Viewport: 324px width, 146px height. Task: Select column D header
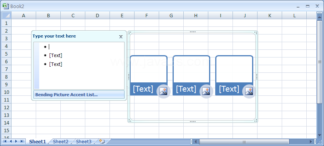click(98, 15)
